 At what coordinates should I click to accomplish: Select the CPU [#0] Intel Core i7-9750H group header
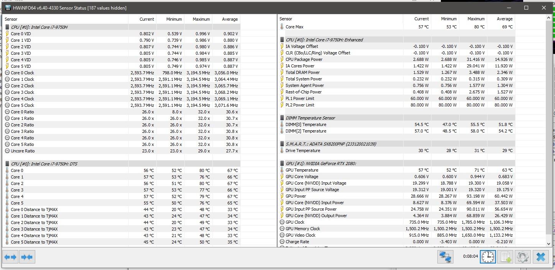(x=122, y=27)
